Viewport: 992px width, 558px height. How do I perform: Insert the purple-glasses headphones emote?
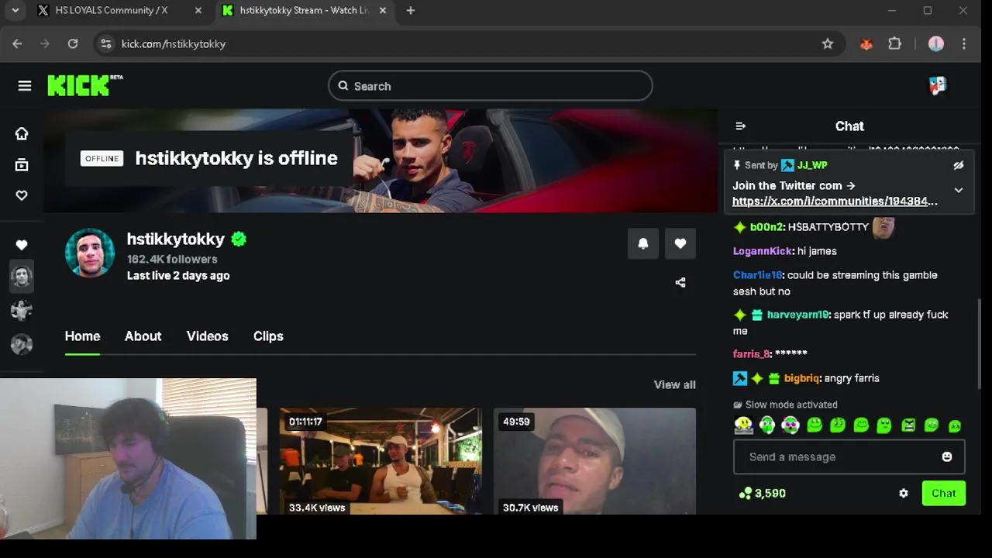pyautogui.click(x=790, y=425)
